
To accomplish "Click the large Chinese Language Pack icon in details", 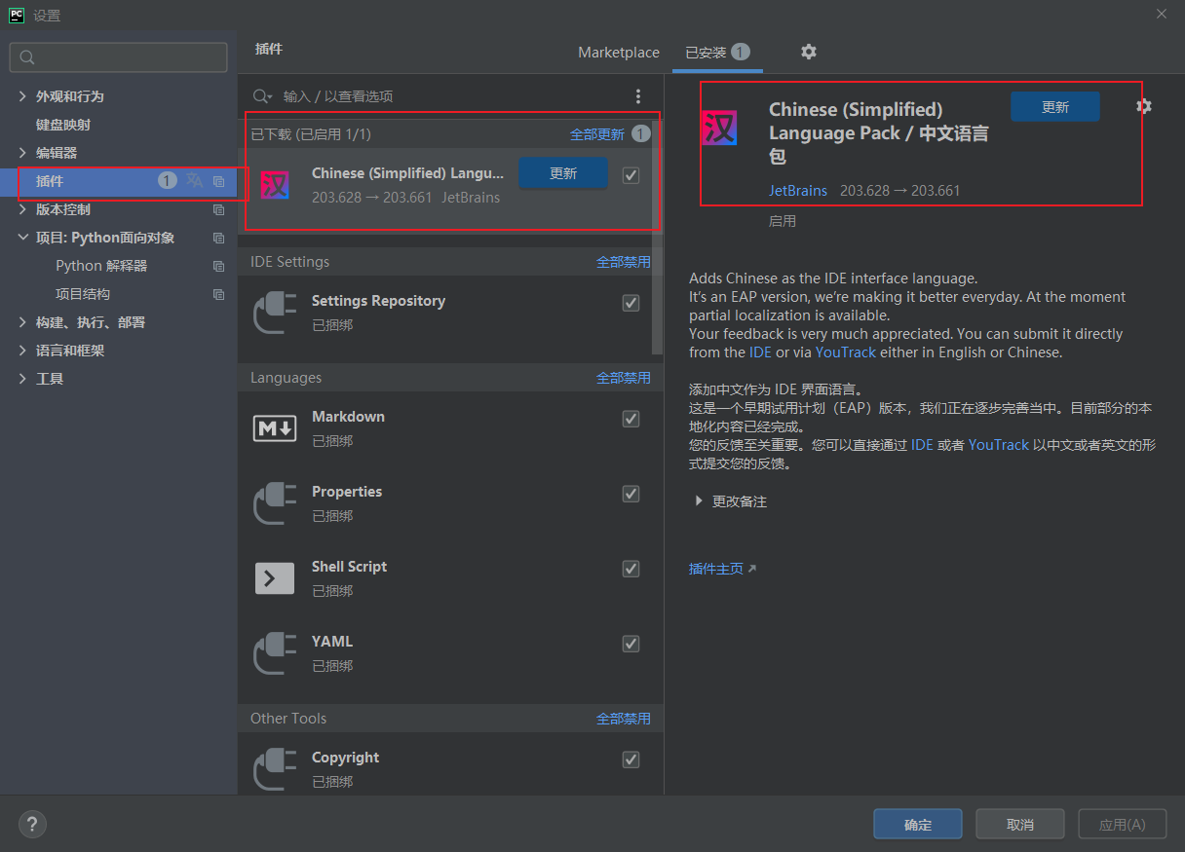I will point(720,128).
